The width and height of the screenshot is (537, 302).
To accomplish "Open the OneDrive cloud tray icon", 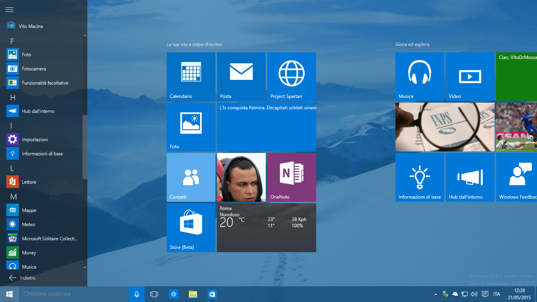I will (455, 294).
